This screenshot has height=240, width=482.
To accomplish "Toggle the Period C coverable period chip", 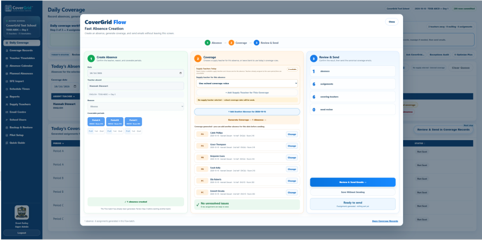I will tap(133, 122).
